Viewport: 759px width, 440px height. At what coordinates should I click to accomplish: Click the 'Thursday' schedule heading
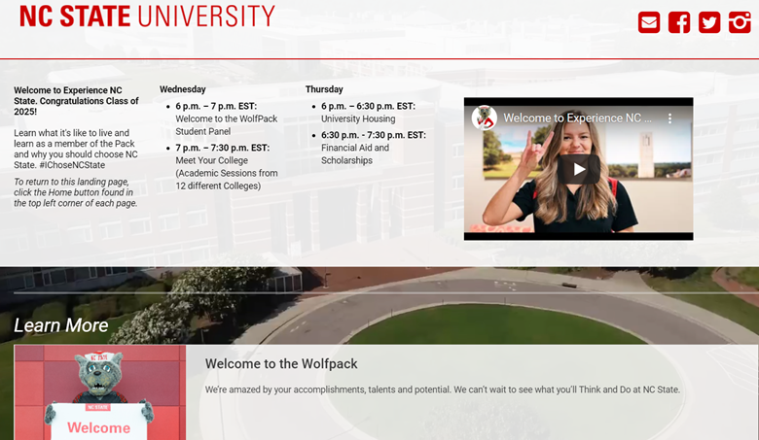pyautogui.click(x=324, y=89)
